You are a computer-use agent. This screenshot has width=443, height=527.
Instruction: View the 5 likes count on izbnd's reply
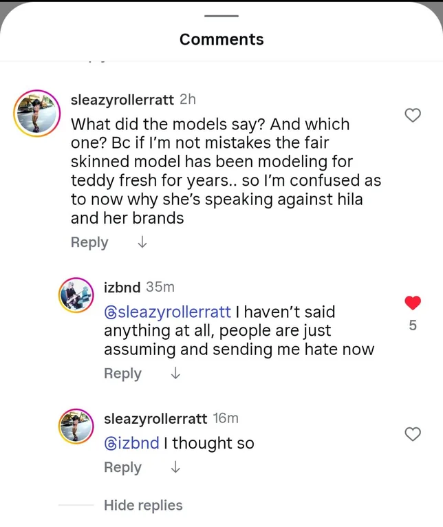413,325
